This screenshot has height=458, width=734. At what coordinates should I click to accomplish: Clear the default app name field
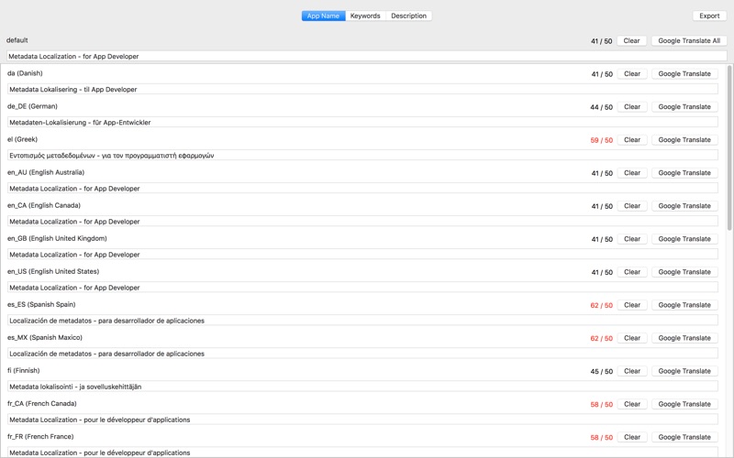[x=631, y=41]
